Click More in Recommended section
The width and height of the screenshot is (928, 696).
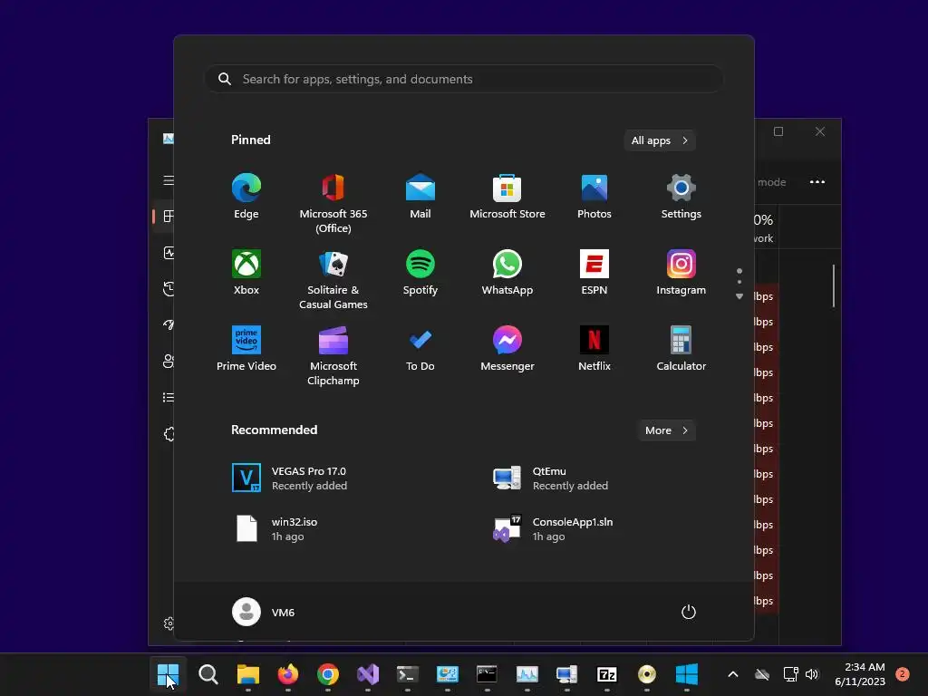[666, 430]
